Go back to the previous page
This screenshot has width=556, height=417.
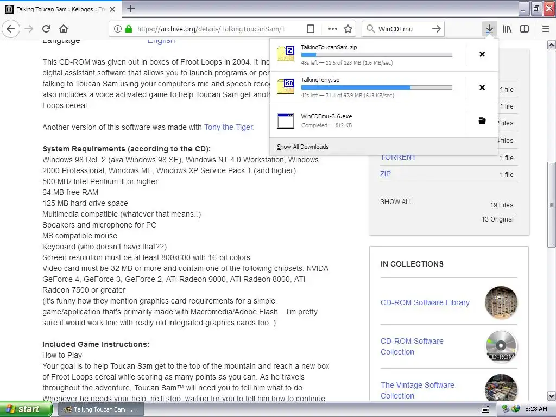click(11, 29)
